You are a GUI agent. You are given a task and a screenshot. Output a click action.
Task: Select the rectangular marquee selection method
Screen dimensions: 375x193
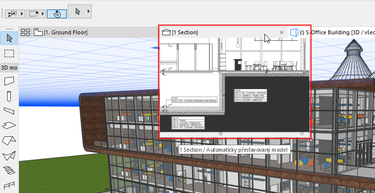pos(34,14)
